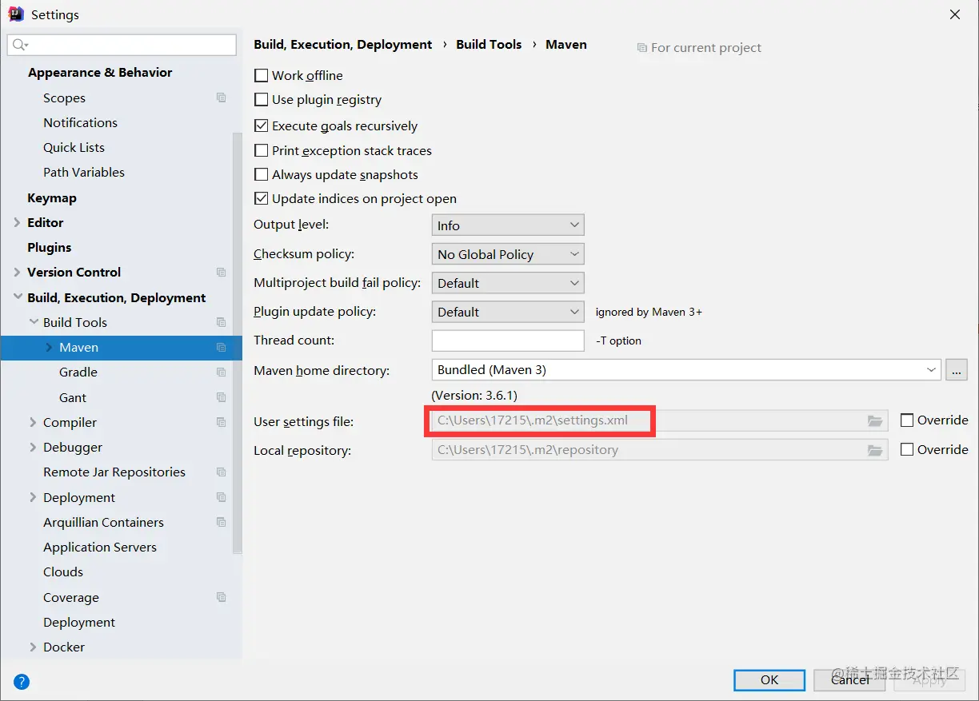Screen dimensions: 979x701
Task: Click the search magnifier icon in settings search
Action: 20,45
